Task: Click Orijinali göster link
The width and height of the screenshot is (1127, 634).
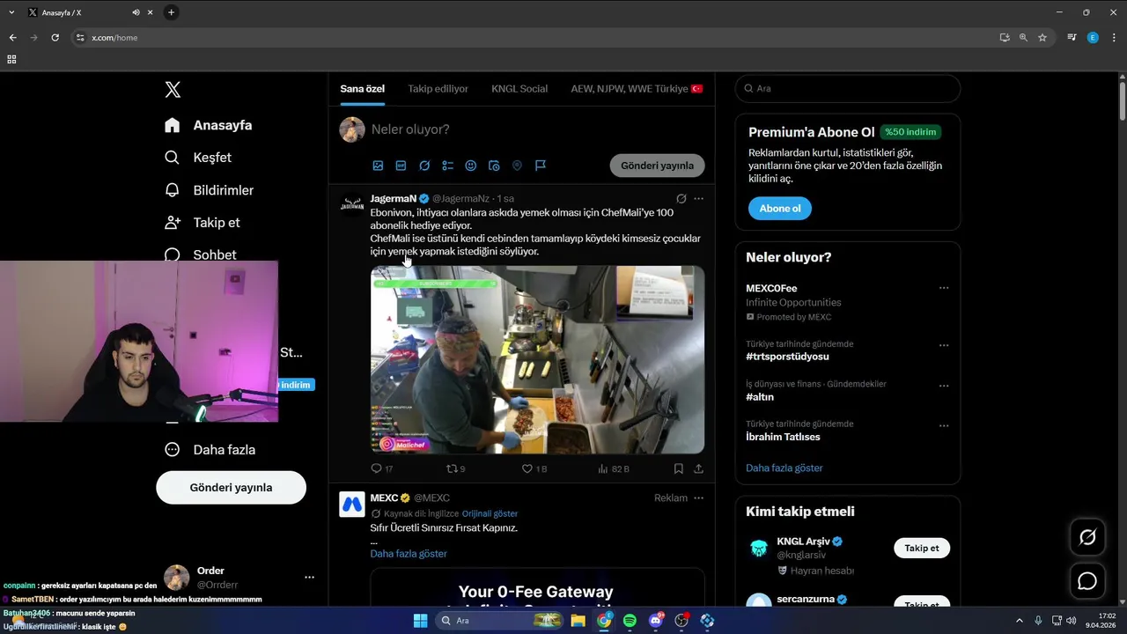Action: point(490,513)
